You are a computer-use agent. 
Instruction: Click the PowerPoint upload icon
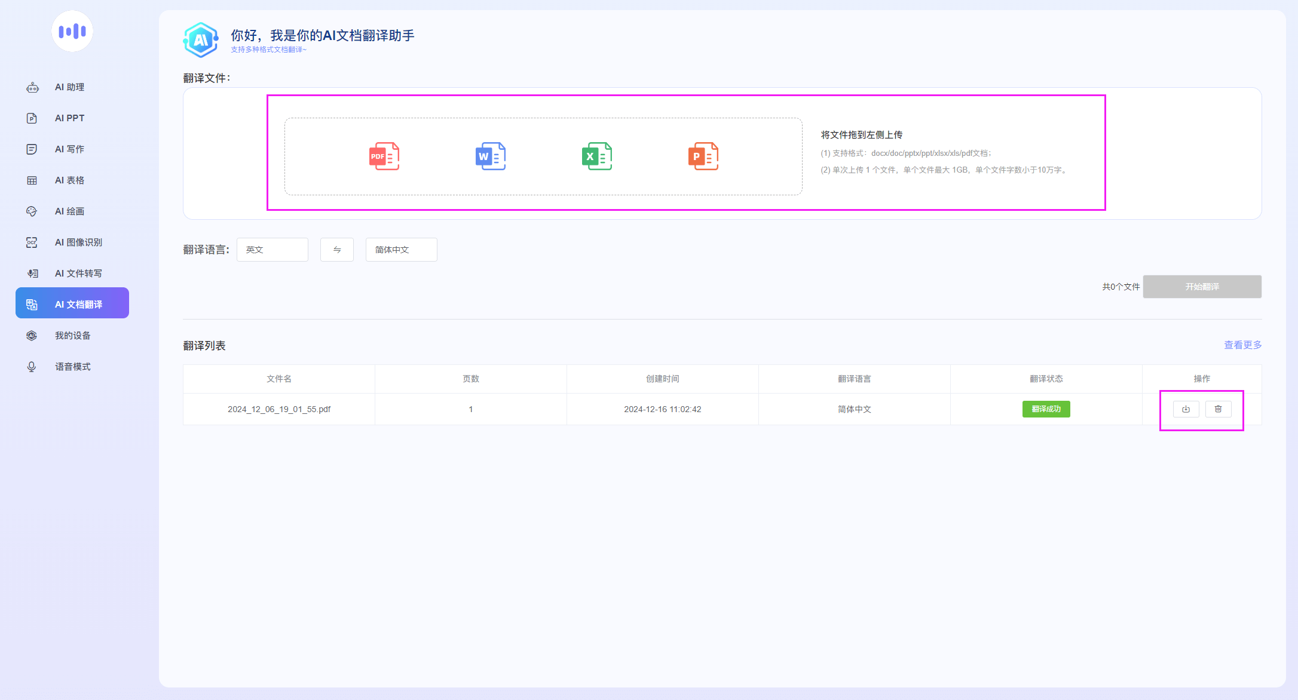click(703, 156)
